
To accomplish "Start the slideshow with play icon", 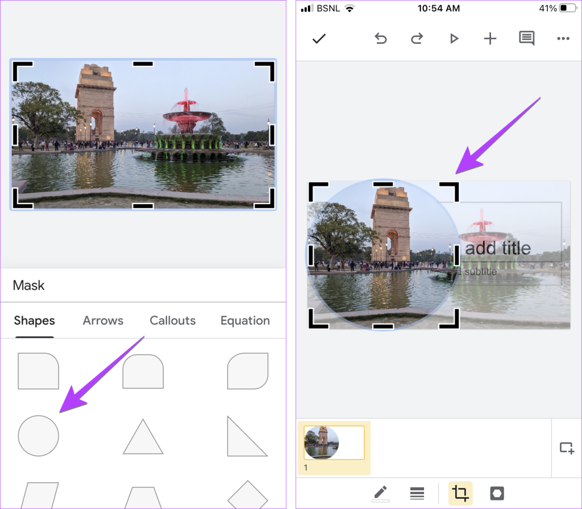I will pos(454,39).
